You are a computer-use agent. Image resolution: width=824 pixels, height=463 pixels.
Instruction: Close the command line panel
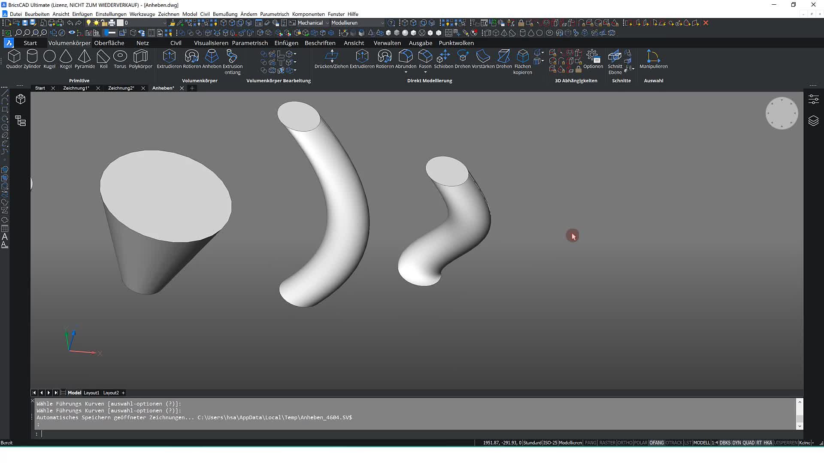tap(32, 401)
